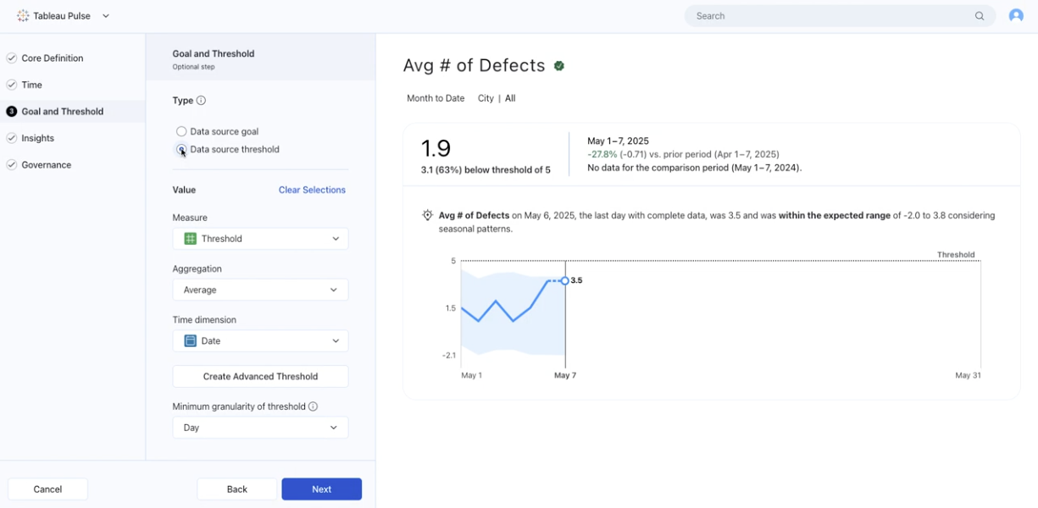Select the Data source goal option

tap(181, 132)
